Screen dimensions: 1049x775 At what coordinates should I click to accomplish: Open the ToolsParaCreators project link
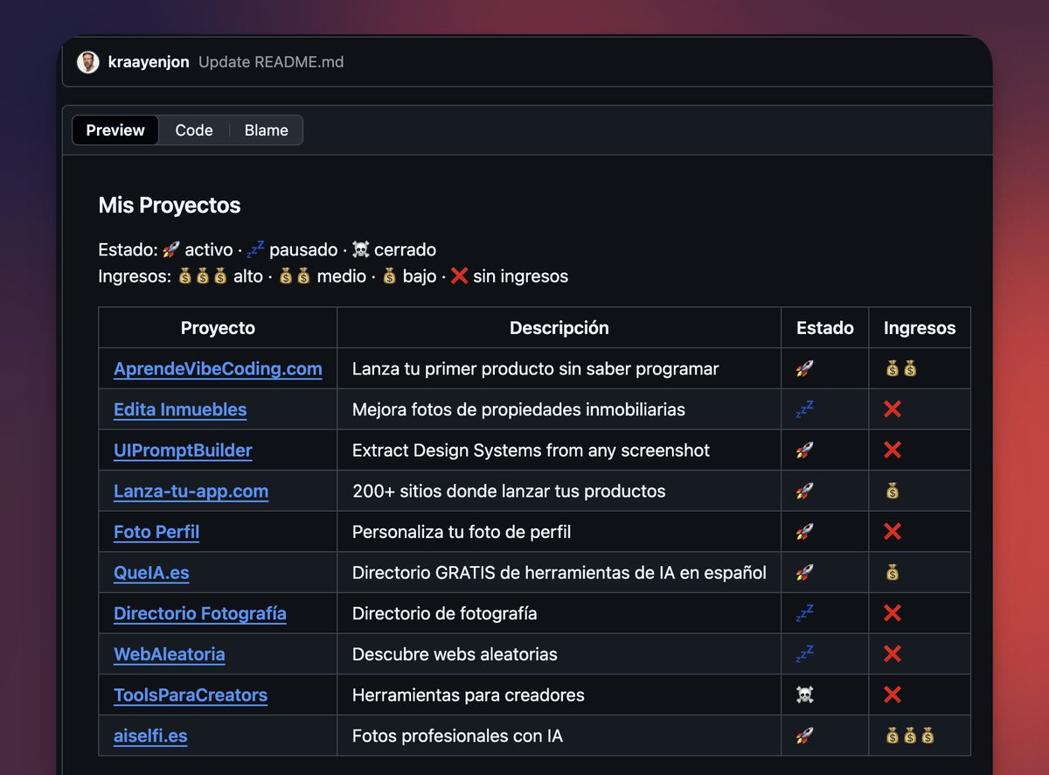pyautogui.click(x=191, y=695)
